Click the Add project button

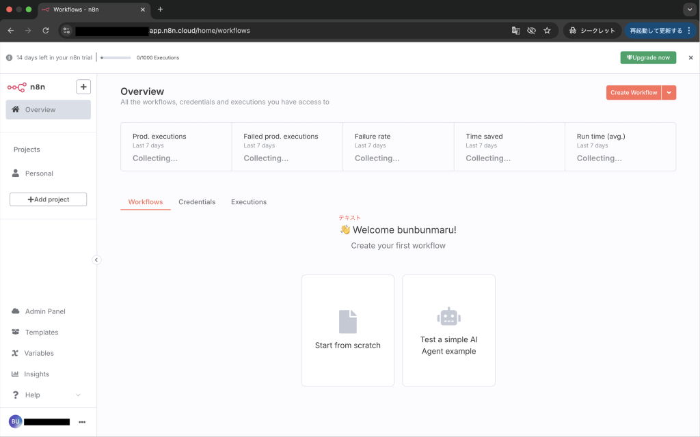(x=49, y=199)
